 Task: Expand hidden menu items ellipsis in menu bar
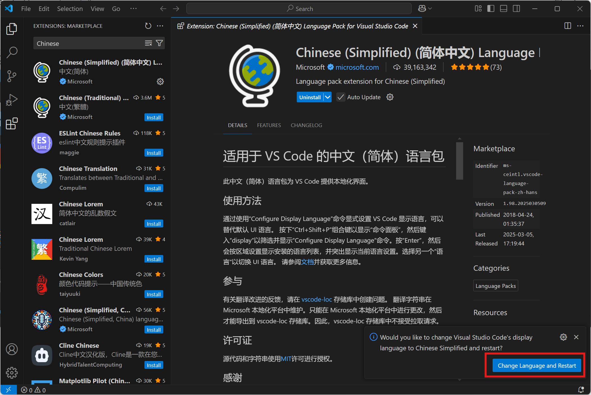(133, 9)
